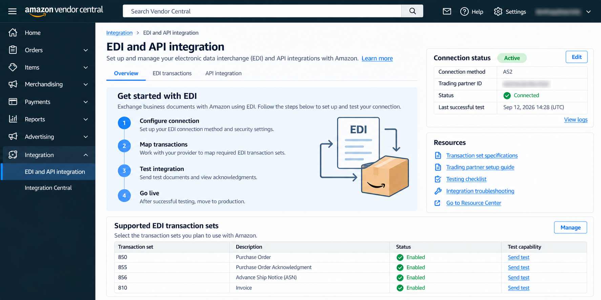Click the Items tag icon

tap(13, 67)
